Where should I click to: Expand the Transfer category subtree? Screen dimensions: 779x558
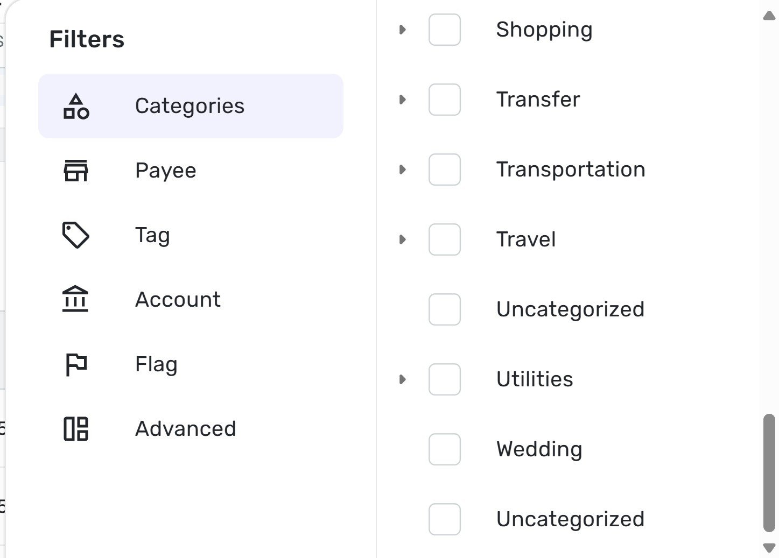click(402, 100)
